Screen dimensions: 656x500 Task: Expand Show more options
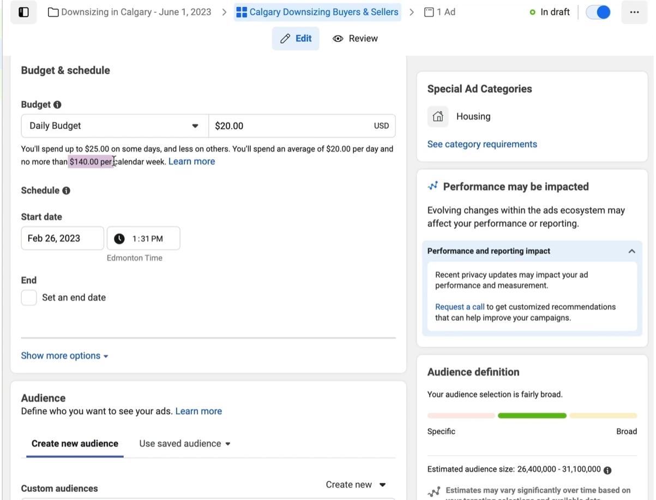pos(65,356)
